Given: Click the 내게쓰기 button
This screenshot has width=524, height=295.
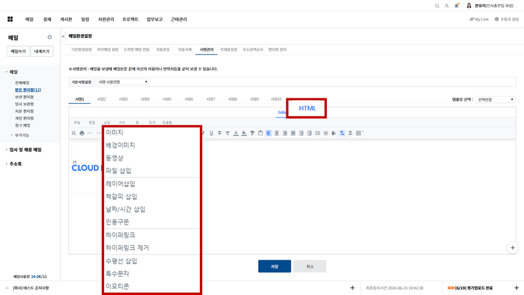Looking at the screenshot, I should click(42, 51).
